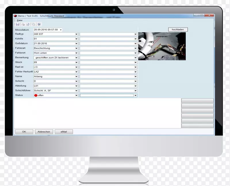230x186 pixels.
Task: Click the Save icon in the toolbar
Action: tap(18, 24)
